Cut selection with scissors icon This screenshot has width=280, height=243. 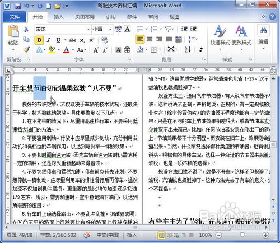(x=26, y=29)
